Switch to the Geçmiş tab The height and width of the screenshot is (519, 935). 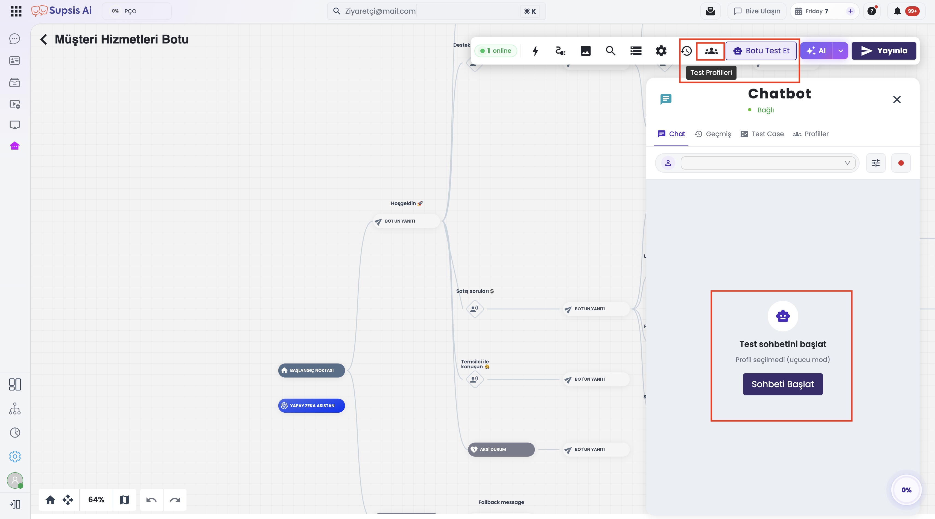click(712, 134)
